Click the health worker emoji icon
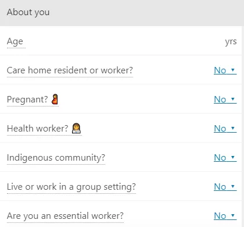The width and height of the screenshot is (244, 227). 76,129
